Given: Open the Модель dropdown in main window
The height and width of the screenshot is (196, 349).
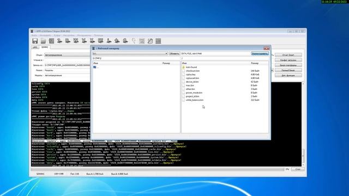Looking at the screenshot, I should [x=68, y=75].
